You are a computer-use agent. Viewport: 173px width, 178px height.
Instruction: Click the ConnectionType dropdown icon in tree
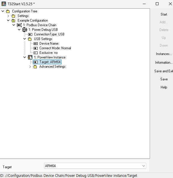point(30,34)
